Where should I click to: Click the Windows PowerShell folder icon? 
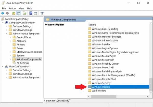[90, 67]
